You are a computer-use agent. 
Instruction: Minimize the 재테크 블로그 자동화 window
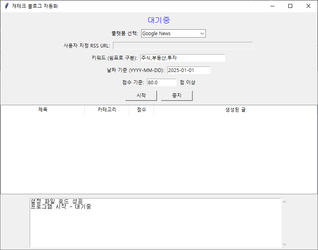pyautogui.click(x=272, y=6)
